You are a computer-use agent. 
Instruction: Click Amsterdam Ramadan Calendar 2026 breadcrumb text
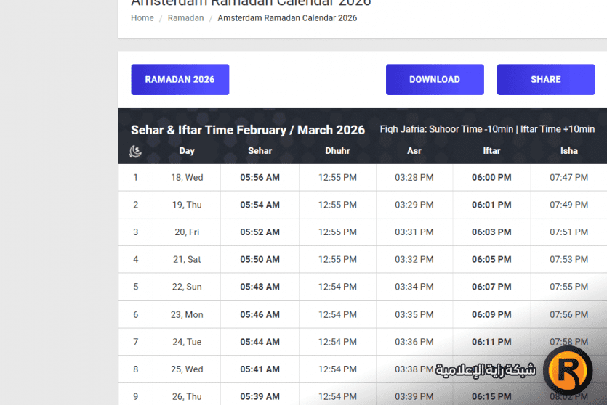287,18
